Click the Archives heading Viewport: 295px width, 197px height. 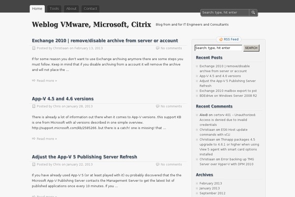click(205, 174)
